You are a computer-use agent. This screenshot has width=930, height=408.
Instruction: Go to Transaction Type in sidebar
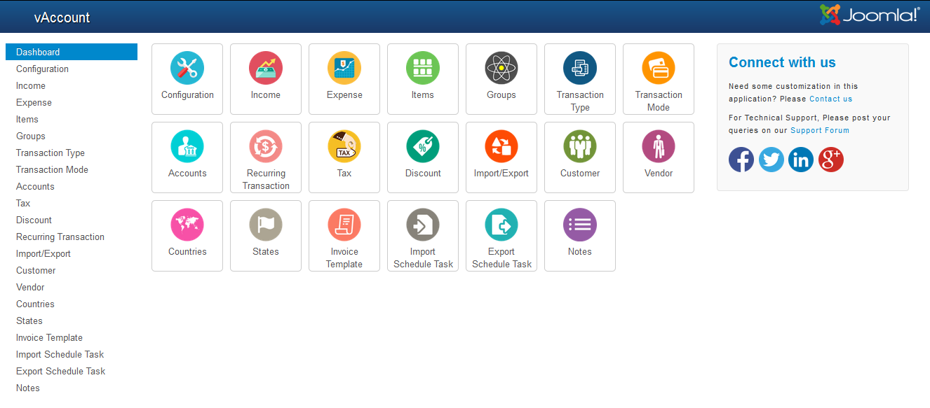point(72,153)
